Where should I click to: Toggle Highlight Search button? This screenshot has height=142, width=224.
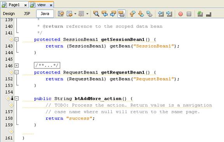pos(122,14)
